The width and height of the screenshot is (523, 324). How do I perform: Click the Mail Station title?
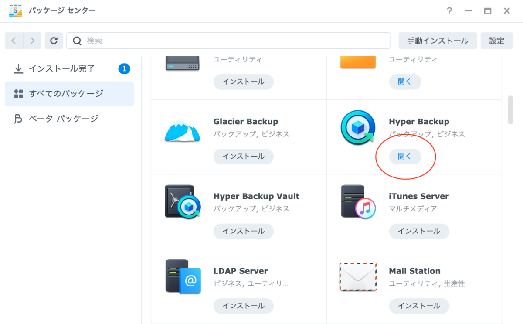tap(414, 271)
